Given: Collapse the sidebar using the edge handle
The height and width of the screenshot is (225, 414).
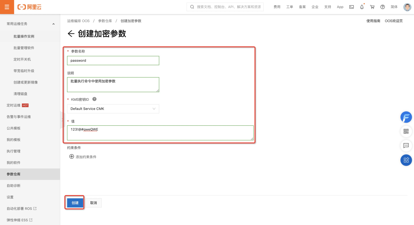Looking at the screenshot, I should [62, 120].
